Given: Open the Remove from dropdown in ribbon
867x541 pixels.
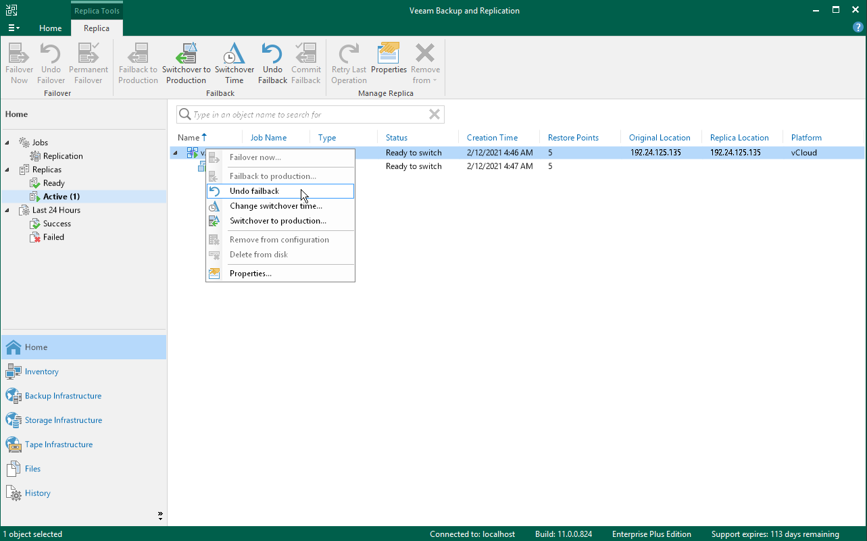Looking at the screenshot, I should [x=425, y=64].
